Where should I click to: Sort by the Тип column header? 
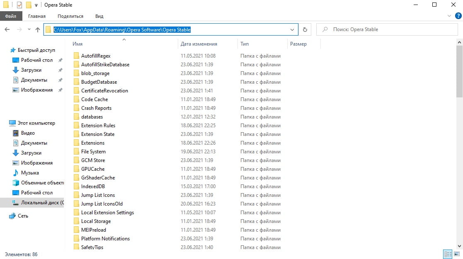pos(245,44)
